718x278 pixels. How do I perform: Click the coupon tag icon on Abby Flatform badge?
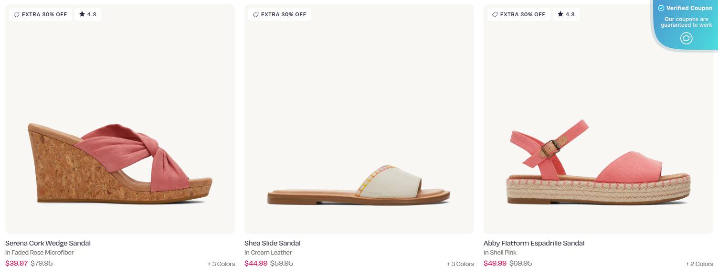pos(496,14)
